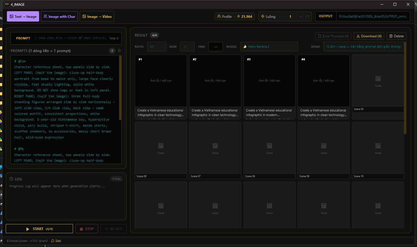The height and width of the screenshot is (247, 417).
Task: Click the Profile people icon
Action: 219,16
